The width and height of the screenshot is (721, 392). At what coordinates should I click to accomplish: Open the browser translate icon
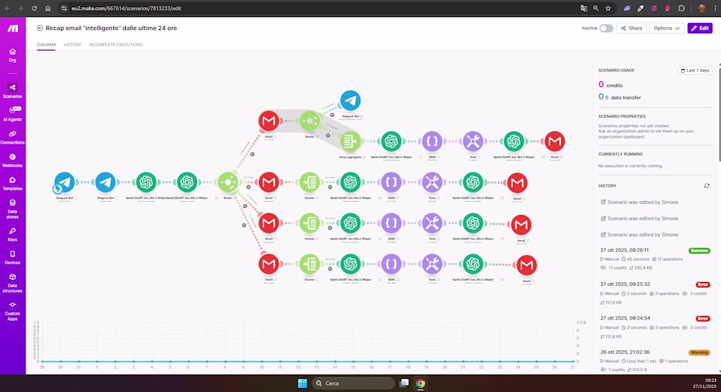[583, 9]
